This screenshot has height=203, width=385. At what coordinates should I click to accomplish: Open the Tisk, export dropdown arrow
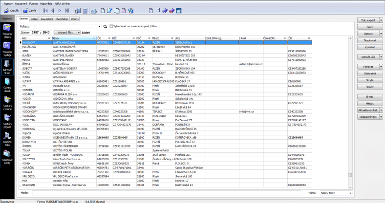coord(381,20)
